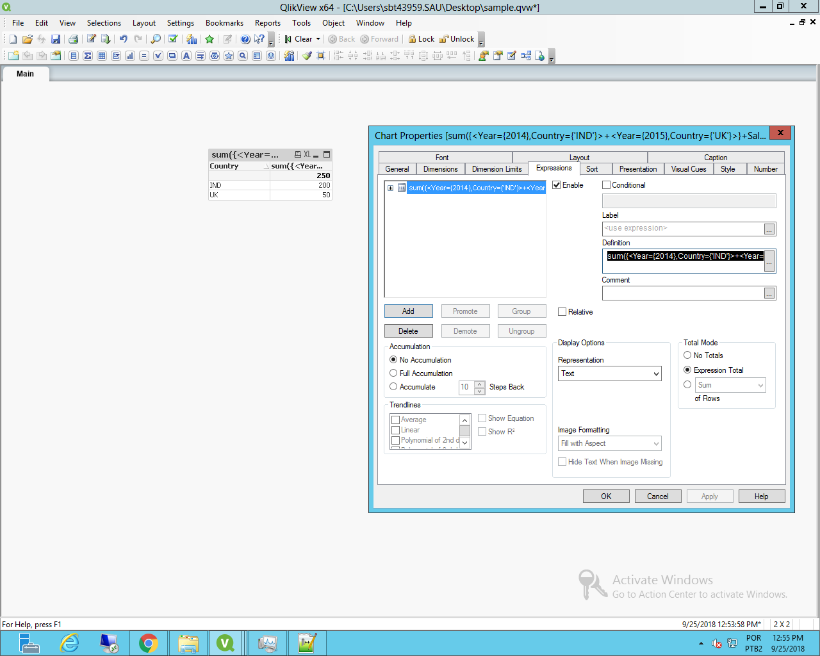820x656 pixels.
Task: Open User Preferences from the design toolbar
Action: coord(484,56)
